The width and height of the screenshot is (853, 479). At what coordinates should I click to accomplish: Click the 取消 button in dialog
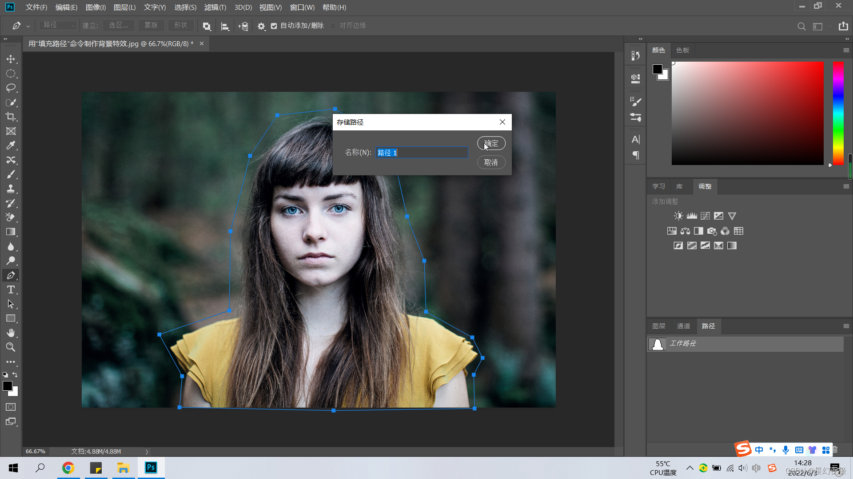(491, 162)
